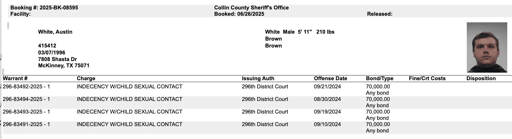Click warrant entry 296-83491-2025 - 1
The image size is (512, 139).
click(26, 124)
